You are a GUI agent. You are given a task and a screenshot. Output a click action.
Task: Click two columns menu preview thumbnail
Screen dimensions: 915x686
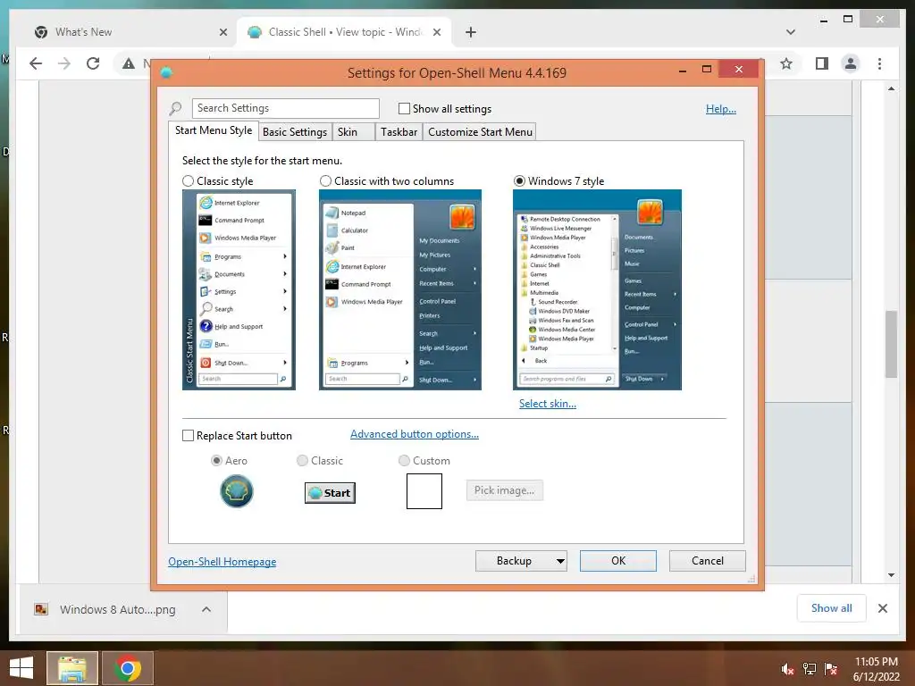coord(400,290)
